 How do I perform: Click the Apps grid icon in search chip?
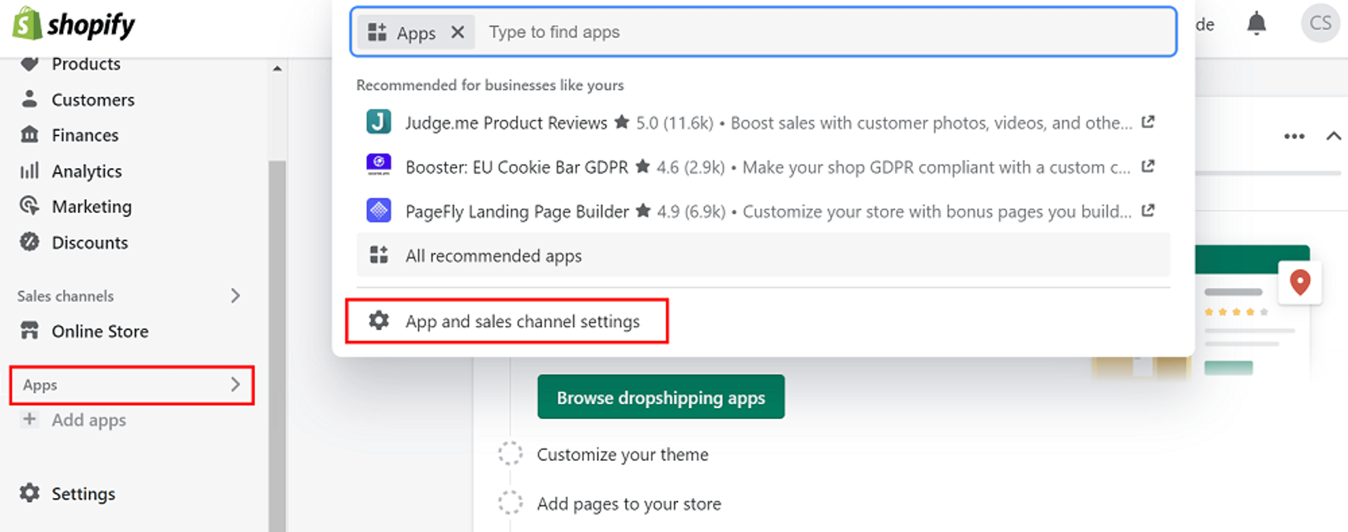(x=377, y=32)
